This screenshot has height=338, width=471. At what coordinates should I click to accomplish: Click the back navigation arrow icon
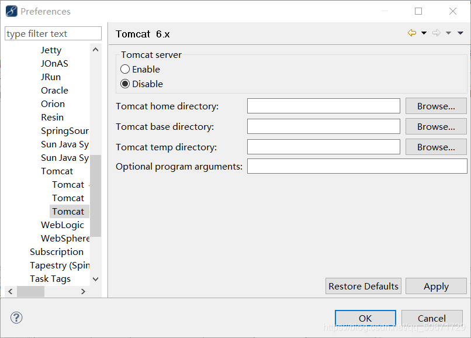click(x=412, y=33)
